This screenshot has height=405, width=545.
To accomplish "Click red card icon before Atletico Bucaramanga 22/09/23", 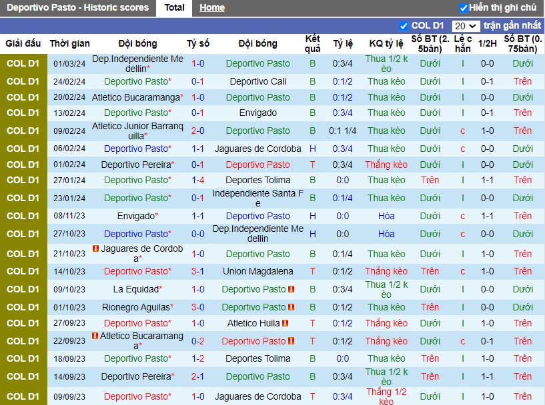I will (95, 336).
